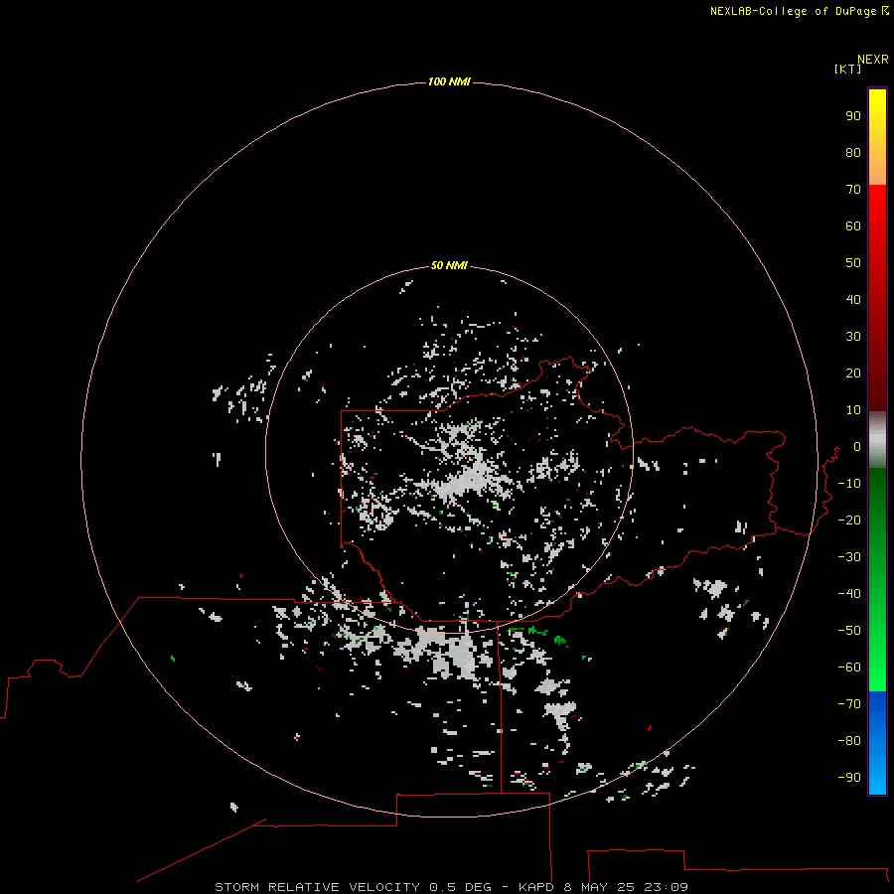
Task: Click the 80 value on velocity scale
Action: point(853,152)
